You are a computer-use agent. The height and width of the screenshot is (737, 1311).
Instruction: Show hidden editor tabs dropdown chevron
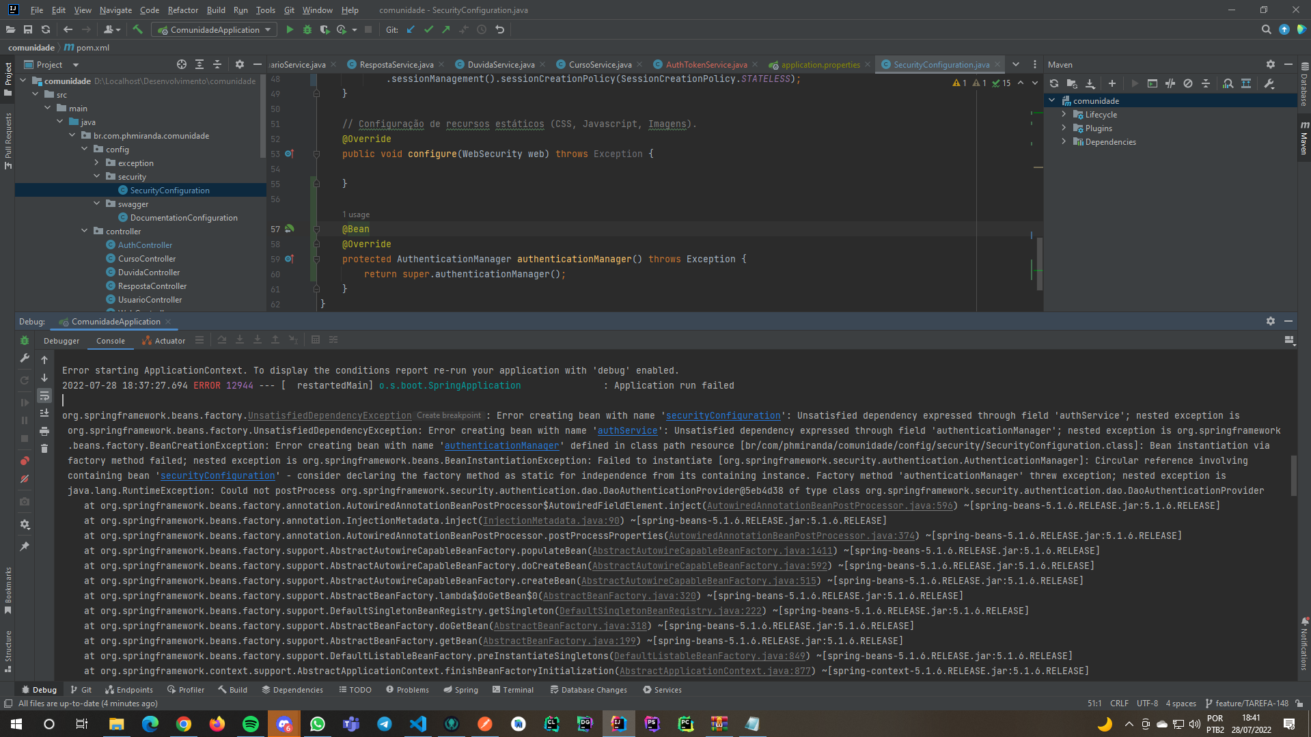pos(1016,64)
